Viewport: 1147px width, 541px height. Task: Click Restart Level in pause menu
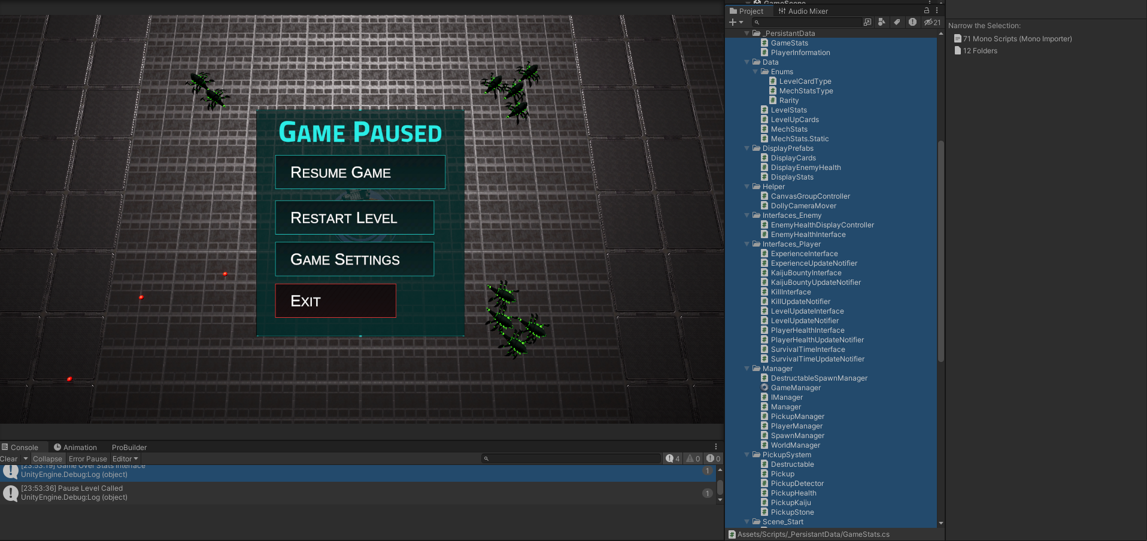tap(354, 218)
